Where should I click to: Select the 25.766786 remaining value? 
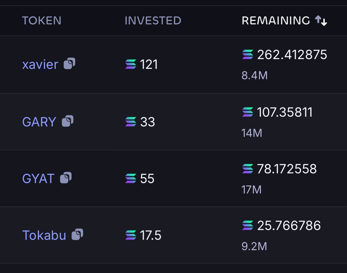289,225
